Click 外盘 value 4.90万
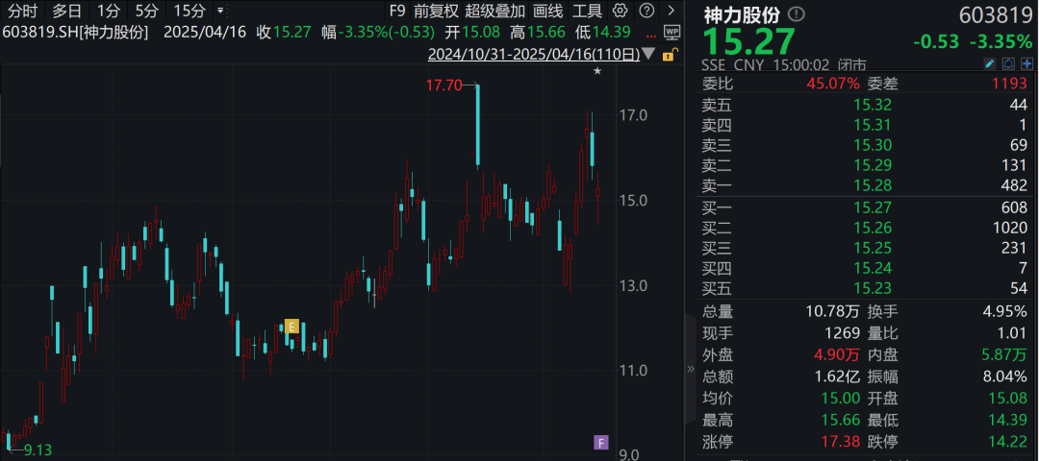 (837, 354)
